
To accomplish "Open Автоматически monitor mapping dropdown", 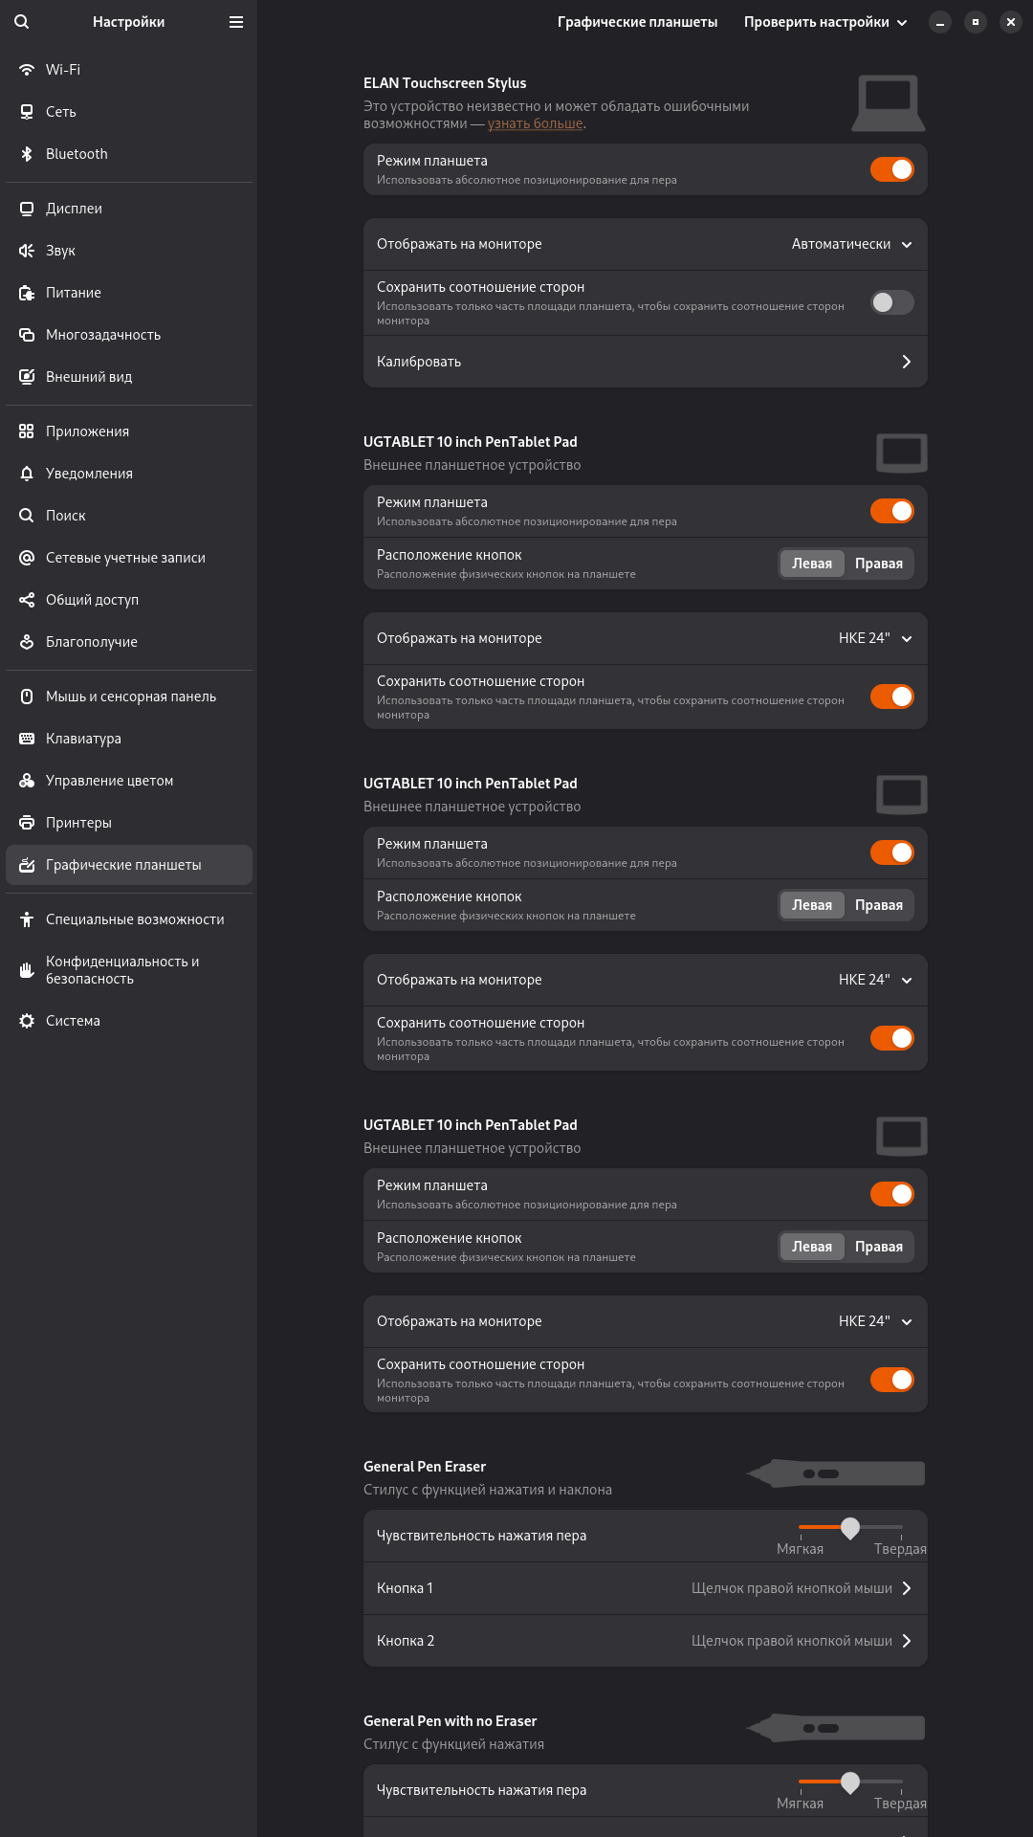I will [x=851, y=244].
